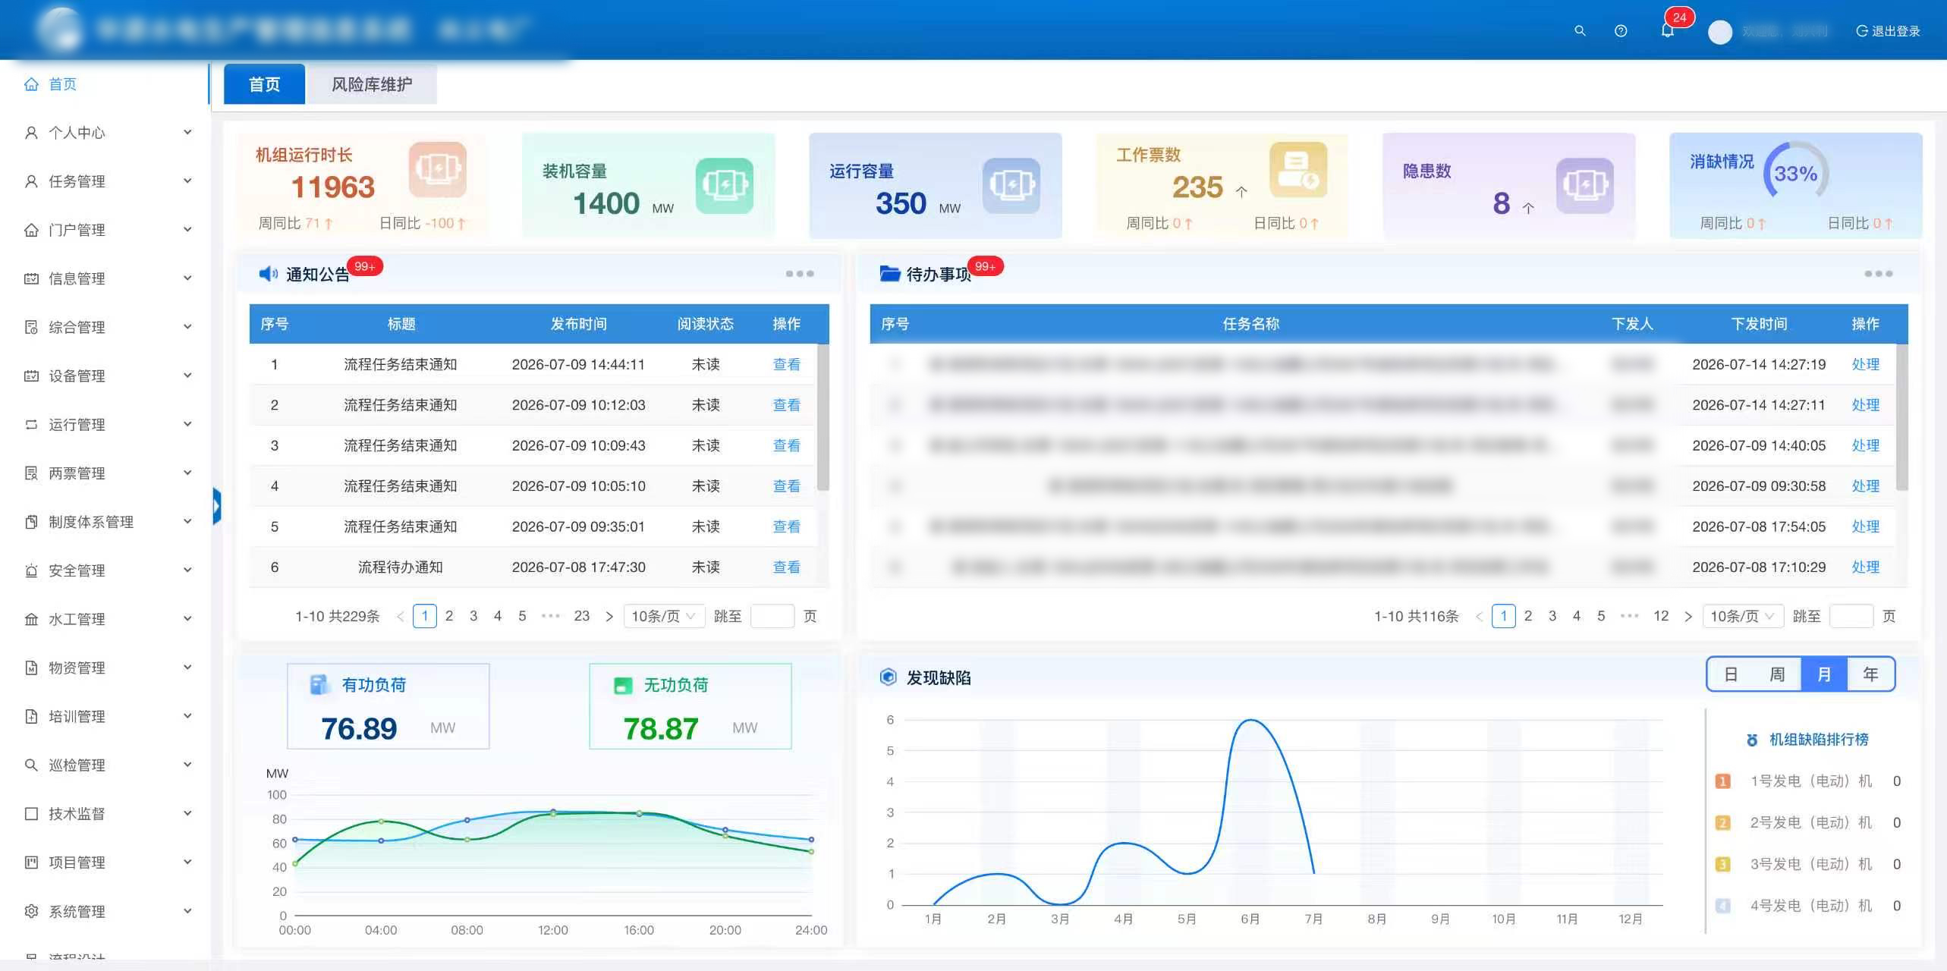Viewport: 1947px width, 971px height.
Task: Click the 技术监督 square icon
Action: pos(31,813)
